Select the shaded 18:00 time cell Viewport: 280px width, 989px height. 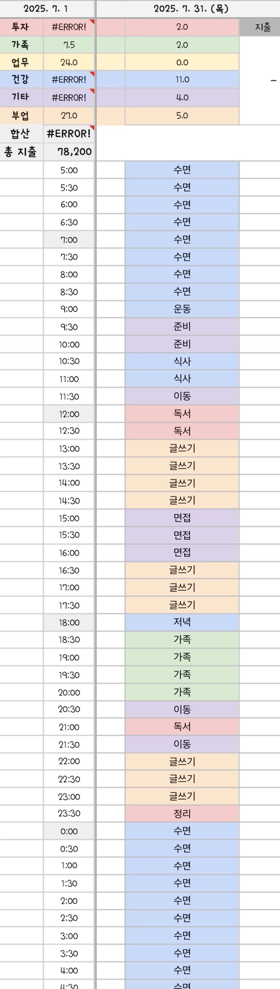[x=69, y=622]
